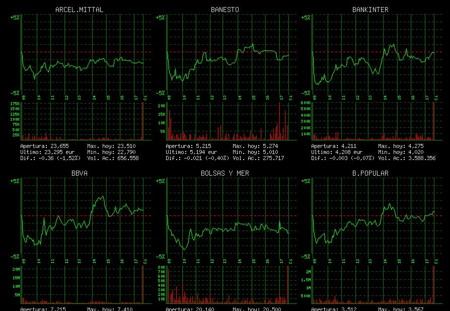Screen dimensions: 450x311
Task: Click the 1.5M volume axis label
Action: coord(306,280)
